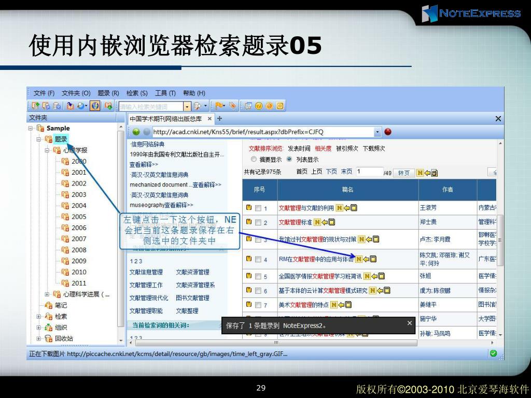Click the book with green download arrow icon
Image resolution: width=531 pixels, height=398 pixels.
(x=108, y=106)
